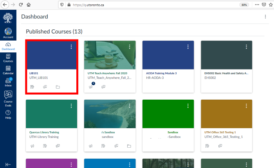Viewport: 274px width, 168px height.
Task: Open Quercus Library Training Discussions icon
Action: pos(58,146)
